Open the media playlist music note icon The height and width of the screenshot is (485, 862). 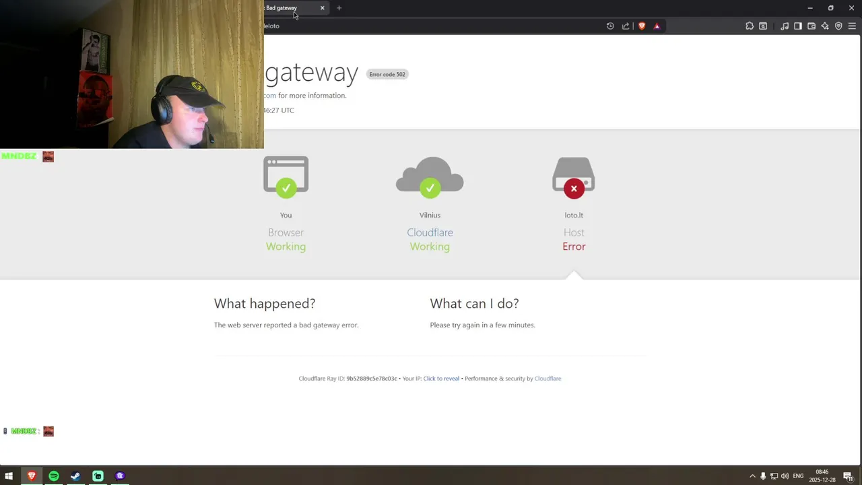tap(785, 26)
